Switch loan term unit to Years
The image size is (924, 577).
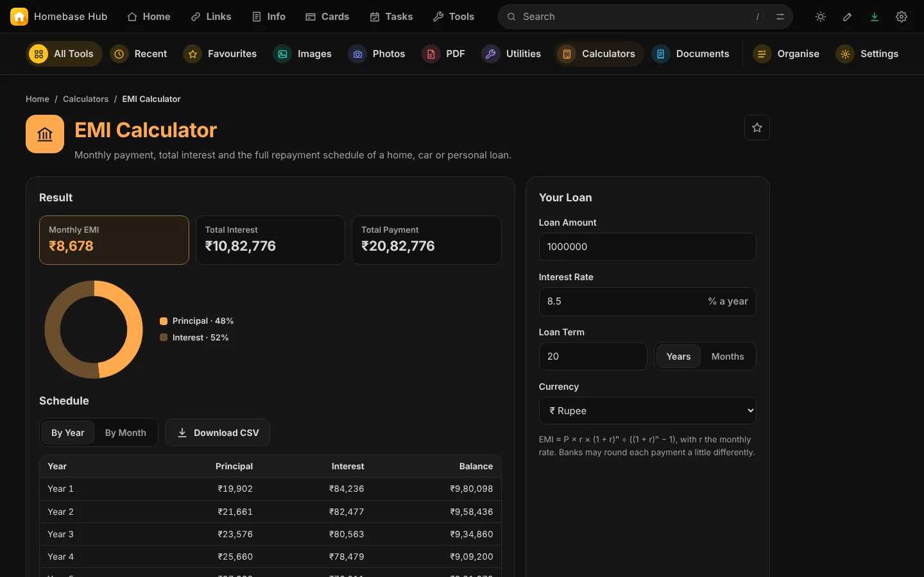[678, 356]
